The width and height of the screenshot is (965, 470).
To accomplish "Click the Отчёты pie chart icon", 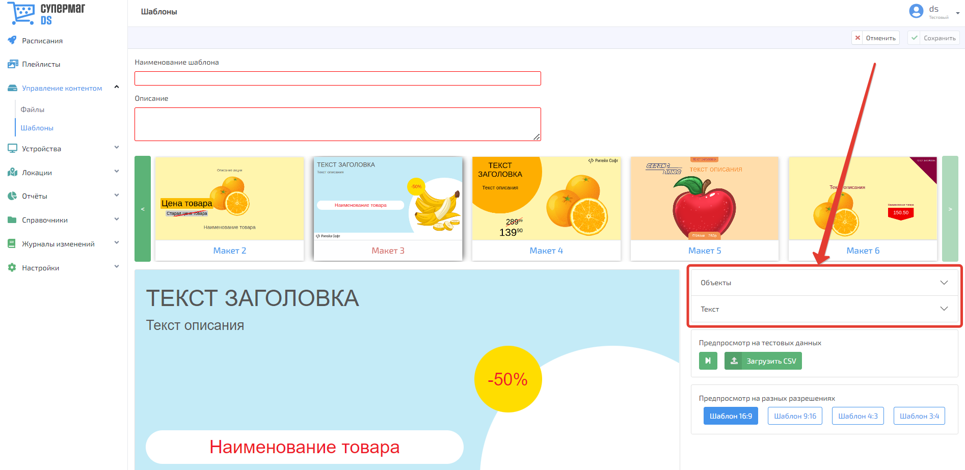I will click(12, 196).
